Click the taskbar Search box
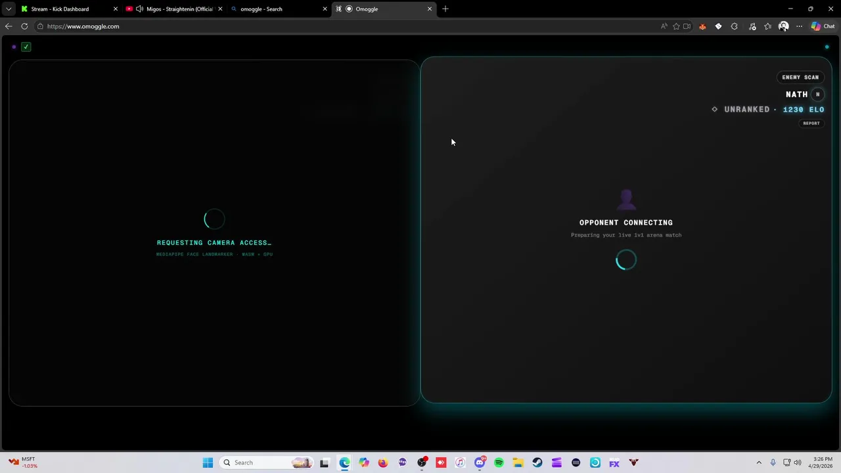Viewport: 841px width, 473px height. point(266,462)
